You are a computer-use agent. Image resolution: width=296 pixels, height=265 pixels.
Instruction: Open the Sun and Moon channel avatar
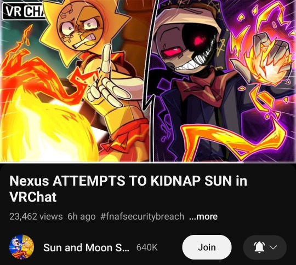coord(21,247)
